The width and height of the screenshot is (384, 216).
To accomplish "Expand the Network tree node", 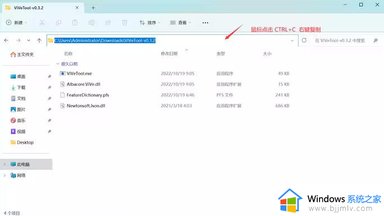I will pos(4,176).
